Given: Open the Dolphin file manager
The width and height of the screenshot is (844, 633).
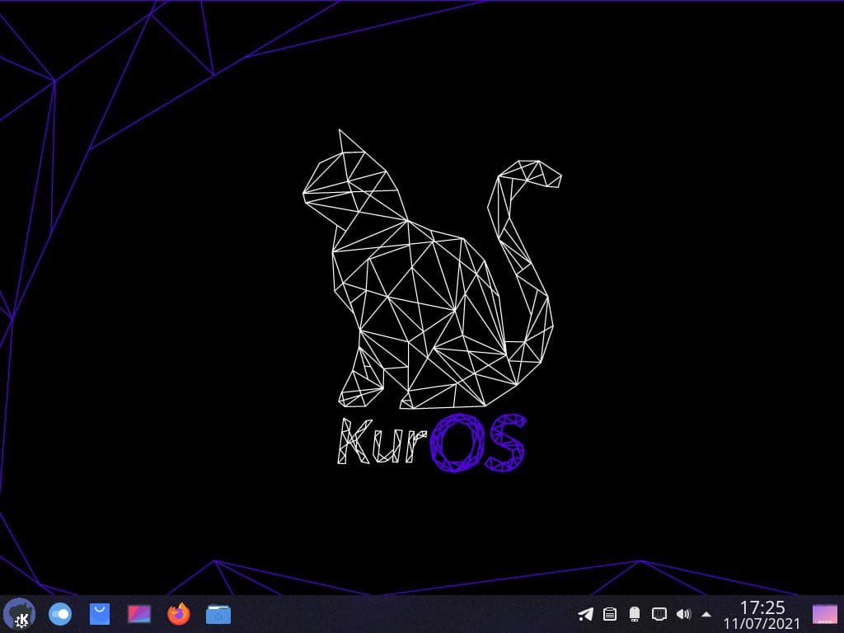Looking at the screenshot, I should [218, 614].
